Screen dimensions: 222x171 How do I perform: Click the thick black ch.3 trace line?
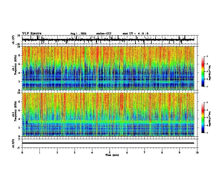point(108,143)
